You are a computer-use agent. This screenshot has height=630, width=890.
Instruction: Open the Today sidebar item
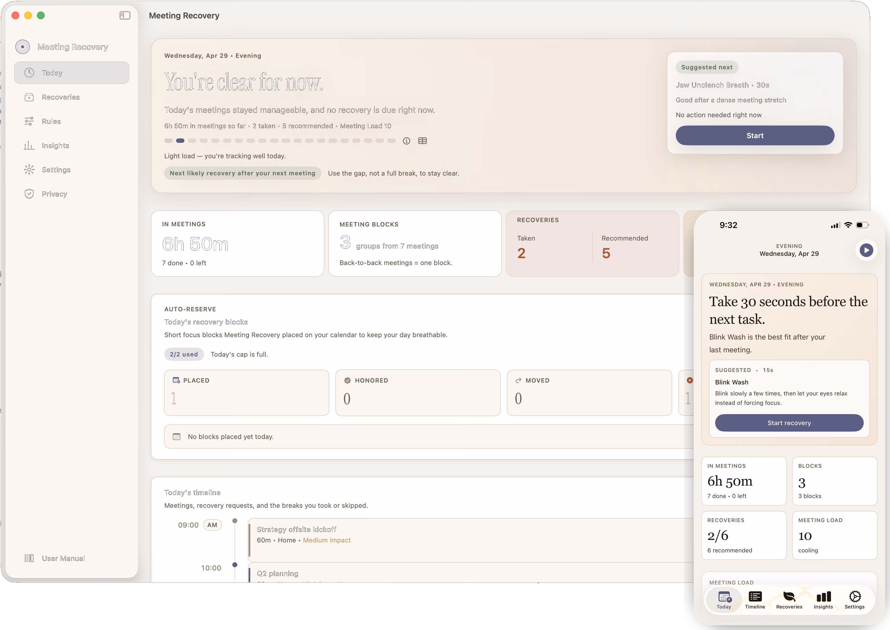(71, 72)
